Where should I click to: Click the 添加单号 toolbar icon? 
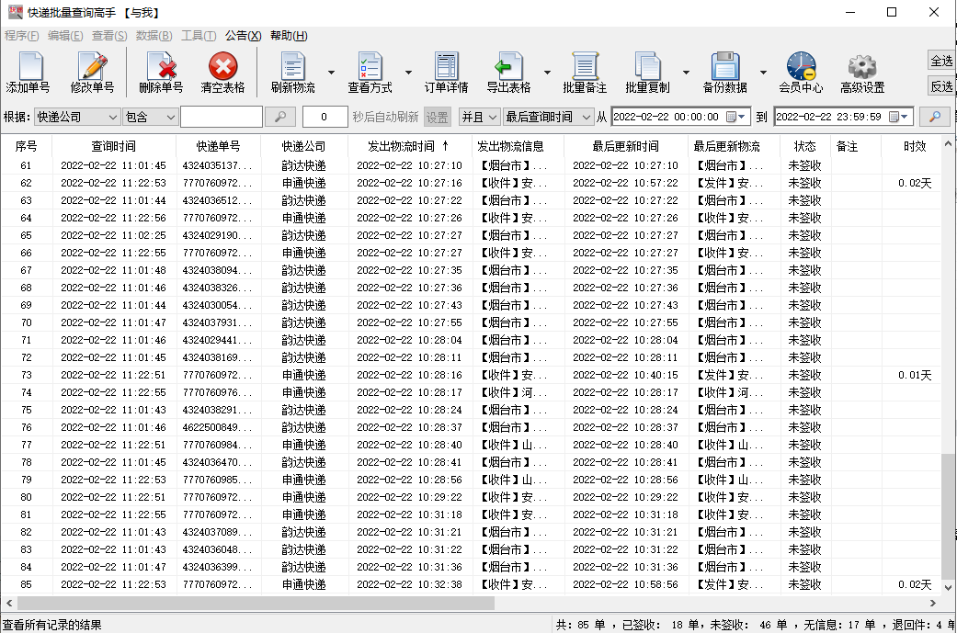30,66
